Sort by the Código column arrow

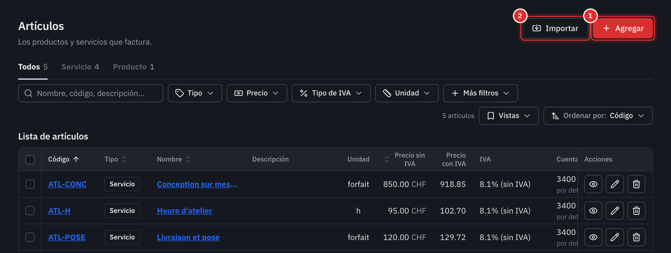click(76, 159)
